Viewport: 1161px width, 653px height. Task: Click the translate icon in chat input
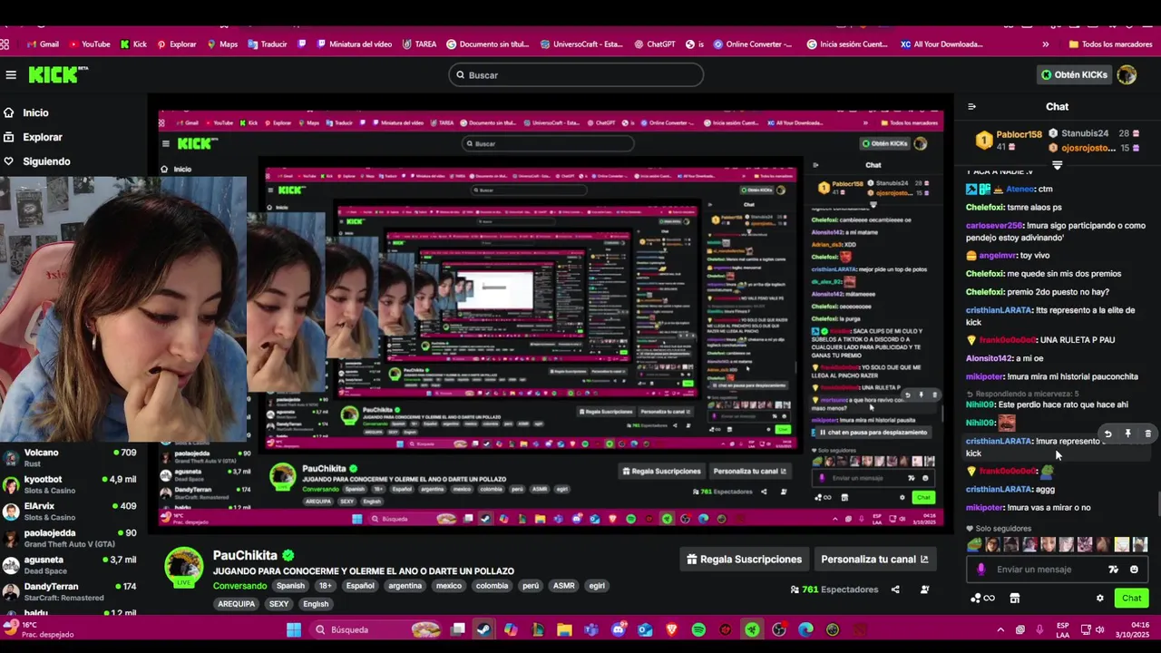1113,570
